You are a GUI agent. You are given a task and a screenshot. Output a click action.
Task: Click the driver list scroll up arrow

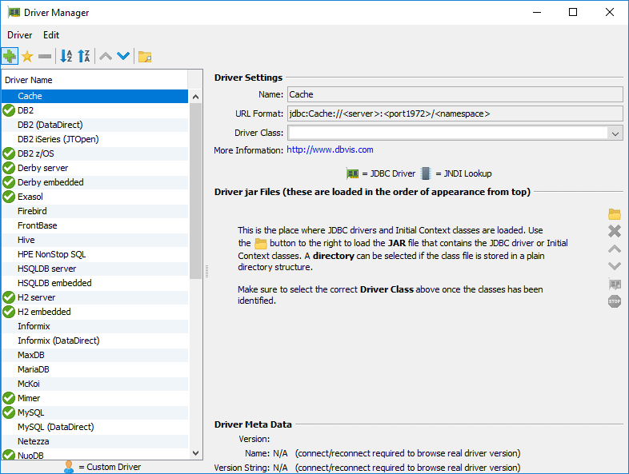196,97
